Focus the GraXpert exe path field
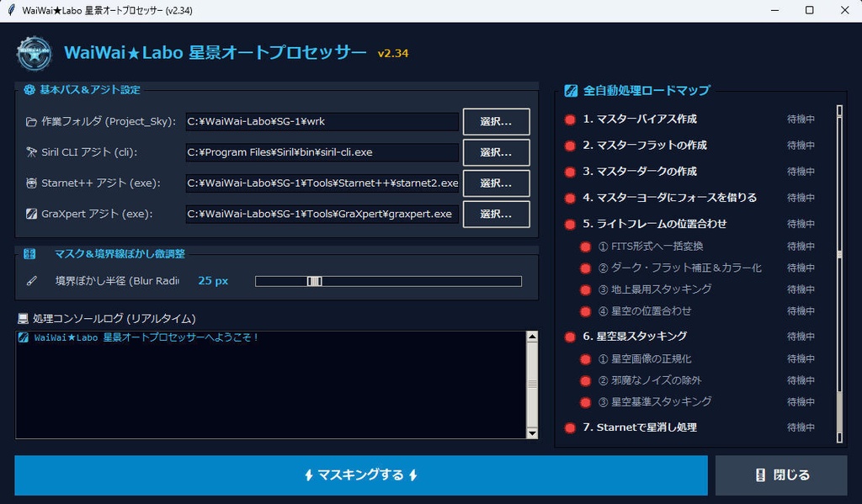This screenshot has width=862, height=504. point(322,214)
